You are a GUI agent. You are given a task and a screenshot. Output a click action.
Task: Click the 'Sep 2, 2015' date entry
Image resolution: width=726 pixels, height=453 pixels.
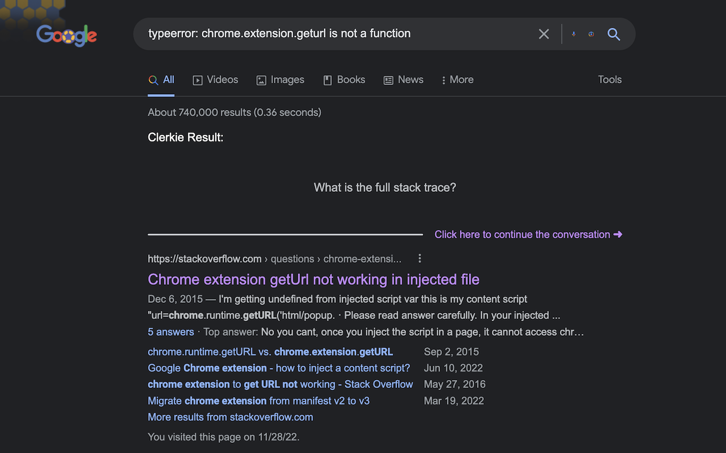(x=451, y=352)
